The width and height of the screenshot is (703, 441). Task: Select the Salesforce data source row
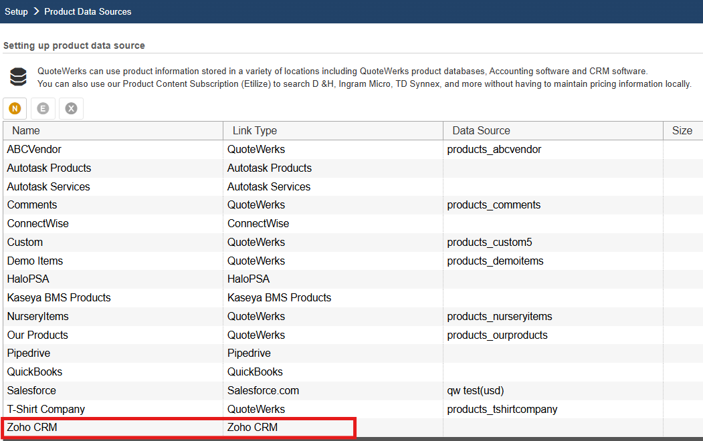point(31,391)
